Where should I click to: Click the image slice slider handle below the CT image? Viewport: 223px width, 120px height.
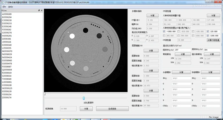45,94
